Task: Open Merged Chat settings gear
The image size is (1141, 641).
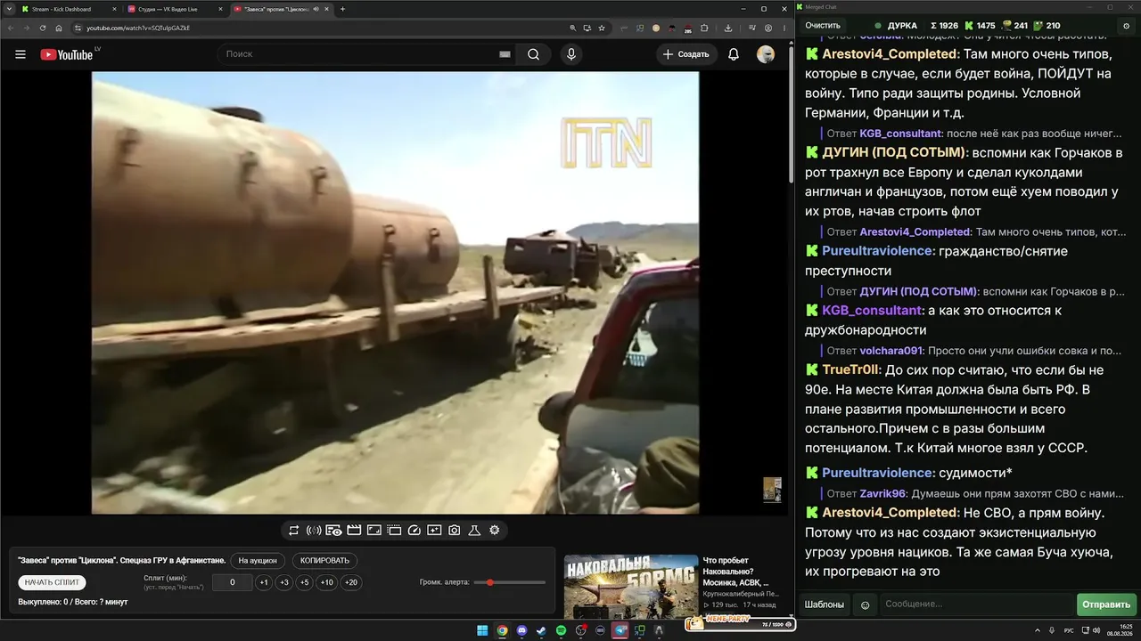Action: pos(1127,26)
